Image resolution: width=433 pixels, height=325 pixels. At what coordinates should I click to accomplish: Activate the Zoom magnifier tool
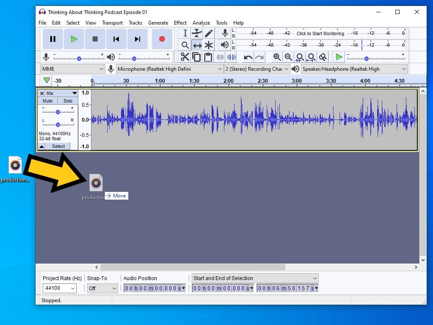pyautogui.click(x=185, y=45)
